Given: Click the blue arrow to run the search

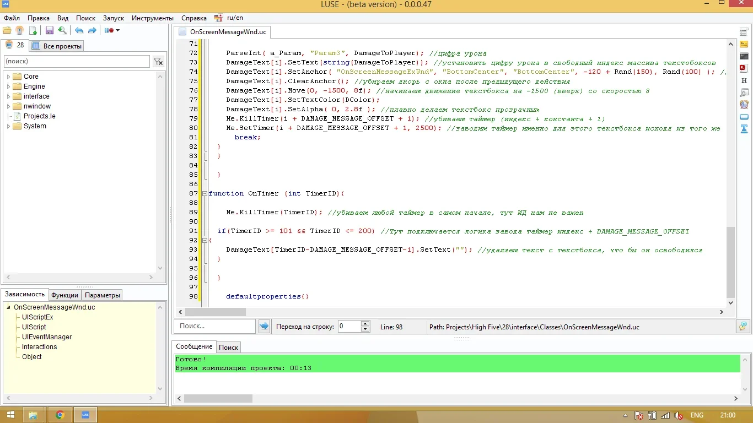Looking at the screenshot, I should [x=264, y=326].
